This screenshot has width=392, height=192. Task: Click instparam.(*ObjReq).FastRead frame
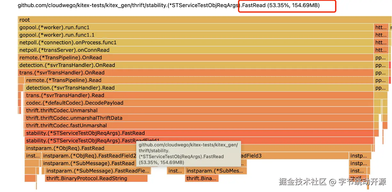click(80, 148)
